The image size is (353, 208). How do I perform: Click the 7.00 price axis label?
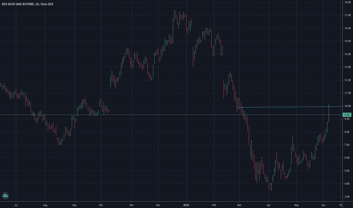pyautogui.click(x=347, y=145)
